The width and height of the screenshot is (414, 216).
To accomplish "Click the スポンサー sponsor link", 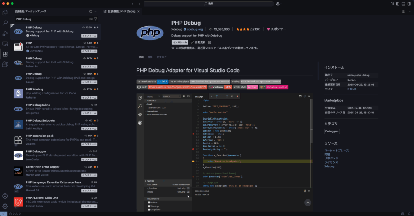I will 277,29.
